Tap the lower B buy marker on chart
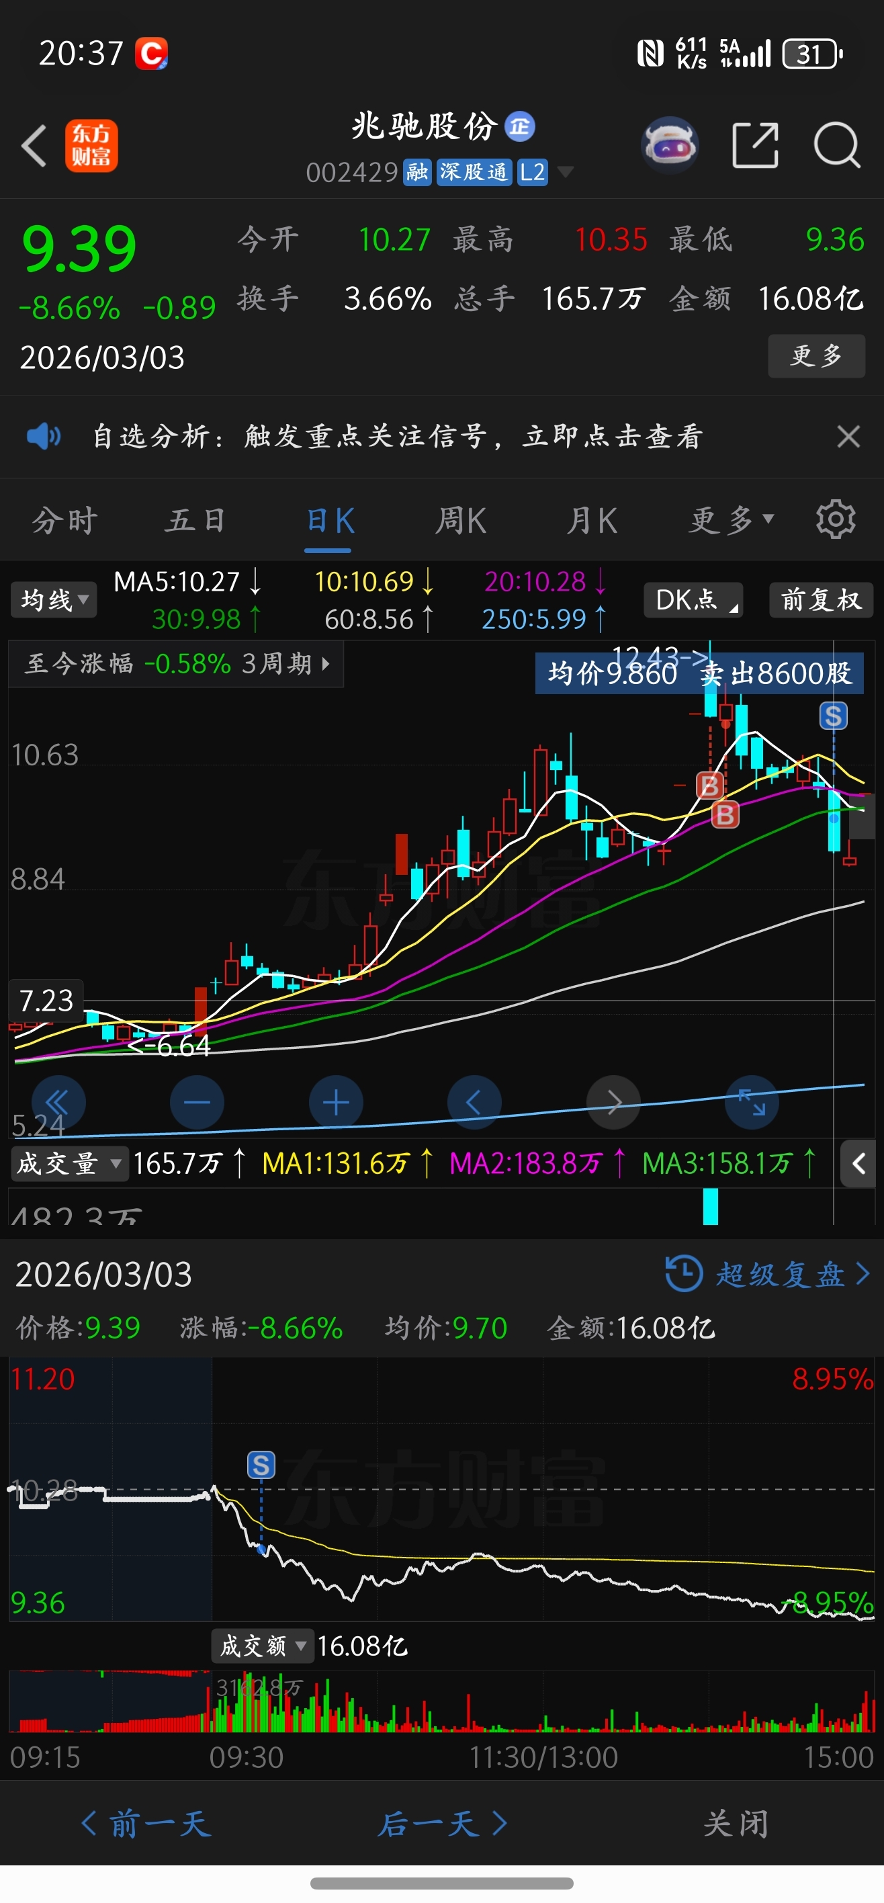 click(x=725, y=814)
